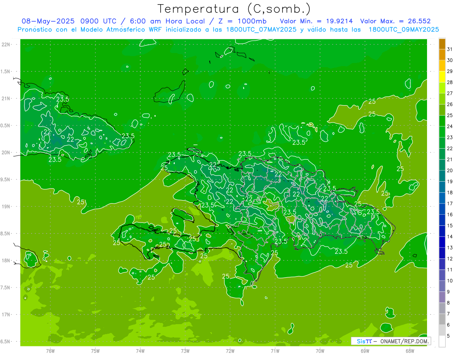
Task: Click the "71W" longitude label
Action: click(275, 351)
